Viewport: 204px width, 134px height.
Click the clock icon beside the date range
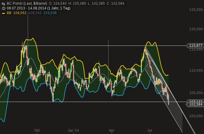tap(4, 9)
